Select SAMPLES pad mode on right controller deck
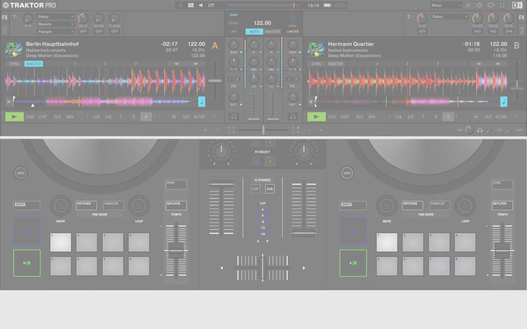 tap(440, 205)
